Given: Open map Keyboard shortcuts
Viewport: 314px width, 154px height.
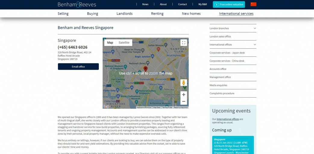Looking at the screenshot, I should 144,107.
